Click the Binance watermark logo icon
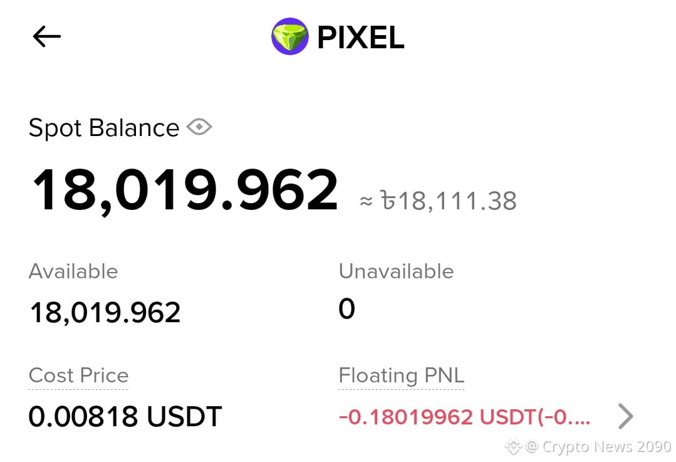The image size is (676, 462). pos(514,446)
